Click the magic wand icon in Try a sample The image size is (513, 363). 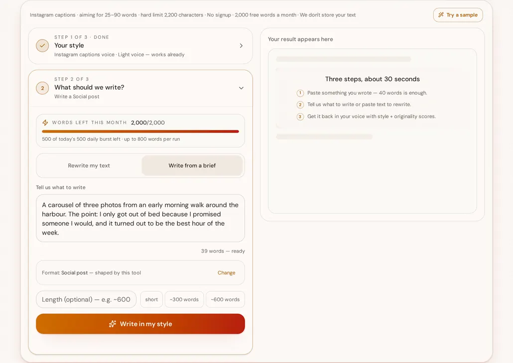pos(441,15)
